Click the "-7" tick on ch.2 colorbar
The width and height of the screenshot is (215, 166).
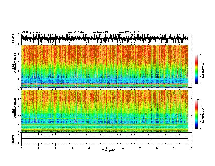(x=200, y=129)
